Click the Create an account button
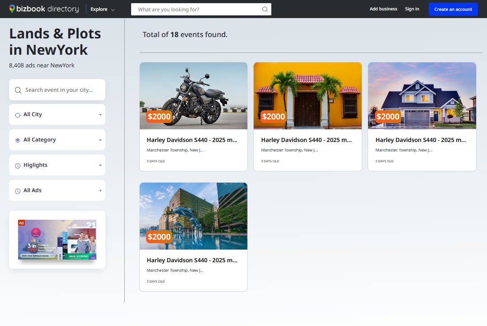487x326 pixels. click(453, 9)
